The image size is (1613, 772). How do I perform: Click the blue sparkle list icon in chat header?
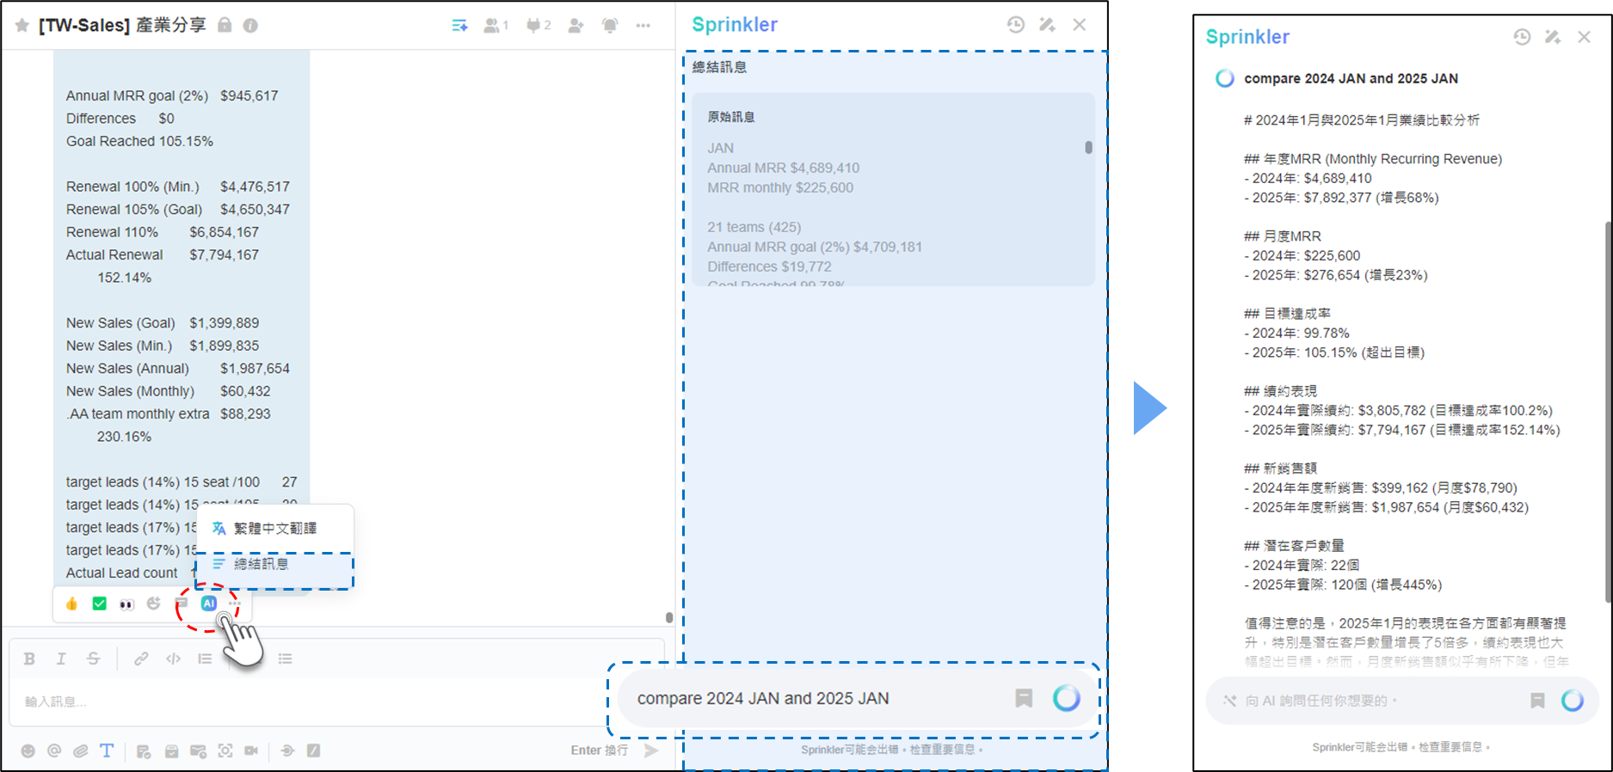[459, 26]
